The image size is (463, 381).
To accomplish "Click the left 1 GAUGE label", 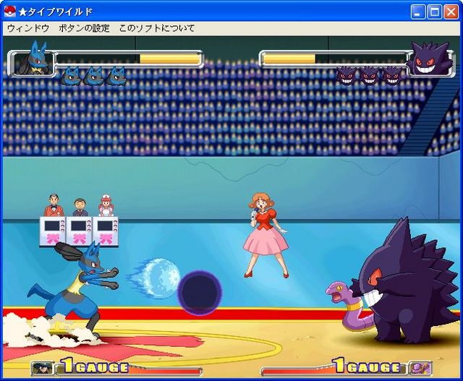I will [95, 365].
